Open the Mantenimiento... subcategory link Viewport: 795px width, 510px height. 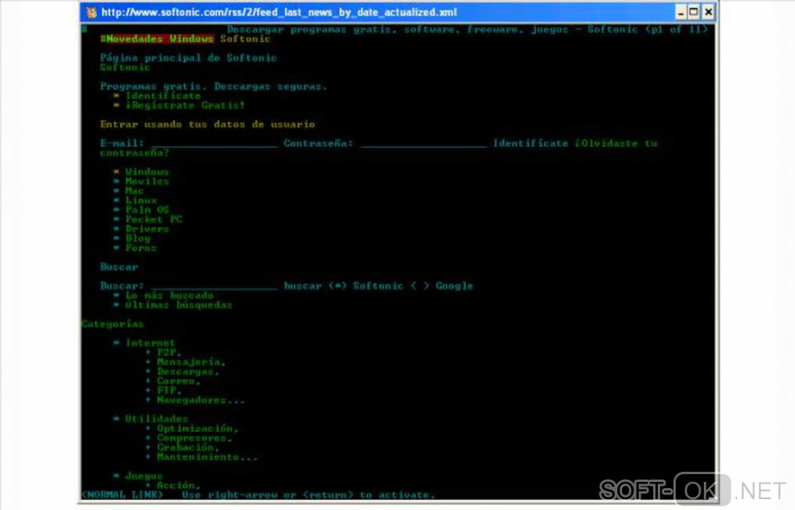(207, 457)
